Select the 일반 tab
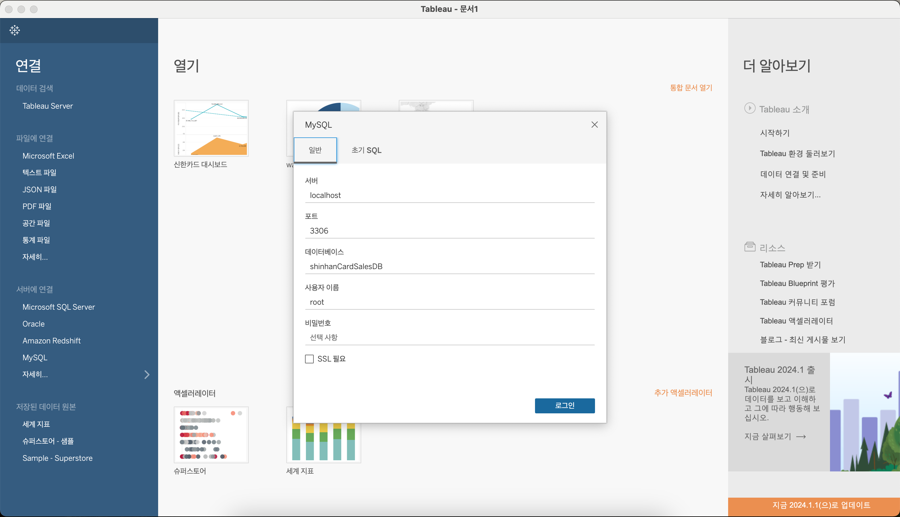The height and width of the screenshot is (517, 900). tap(315, 150)
